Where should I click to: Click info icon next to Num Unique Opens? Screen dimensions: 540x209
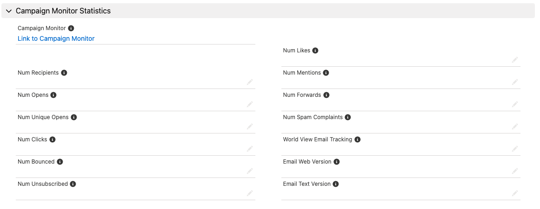tap(74, 117)
